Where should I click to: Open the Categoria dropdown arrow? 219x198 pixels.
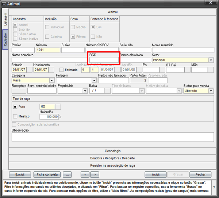pyautogui.click(x=51, y=80)
